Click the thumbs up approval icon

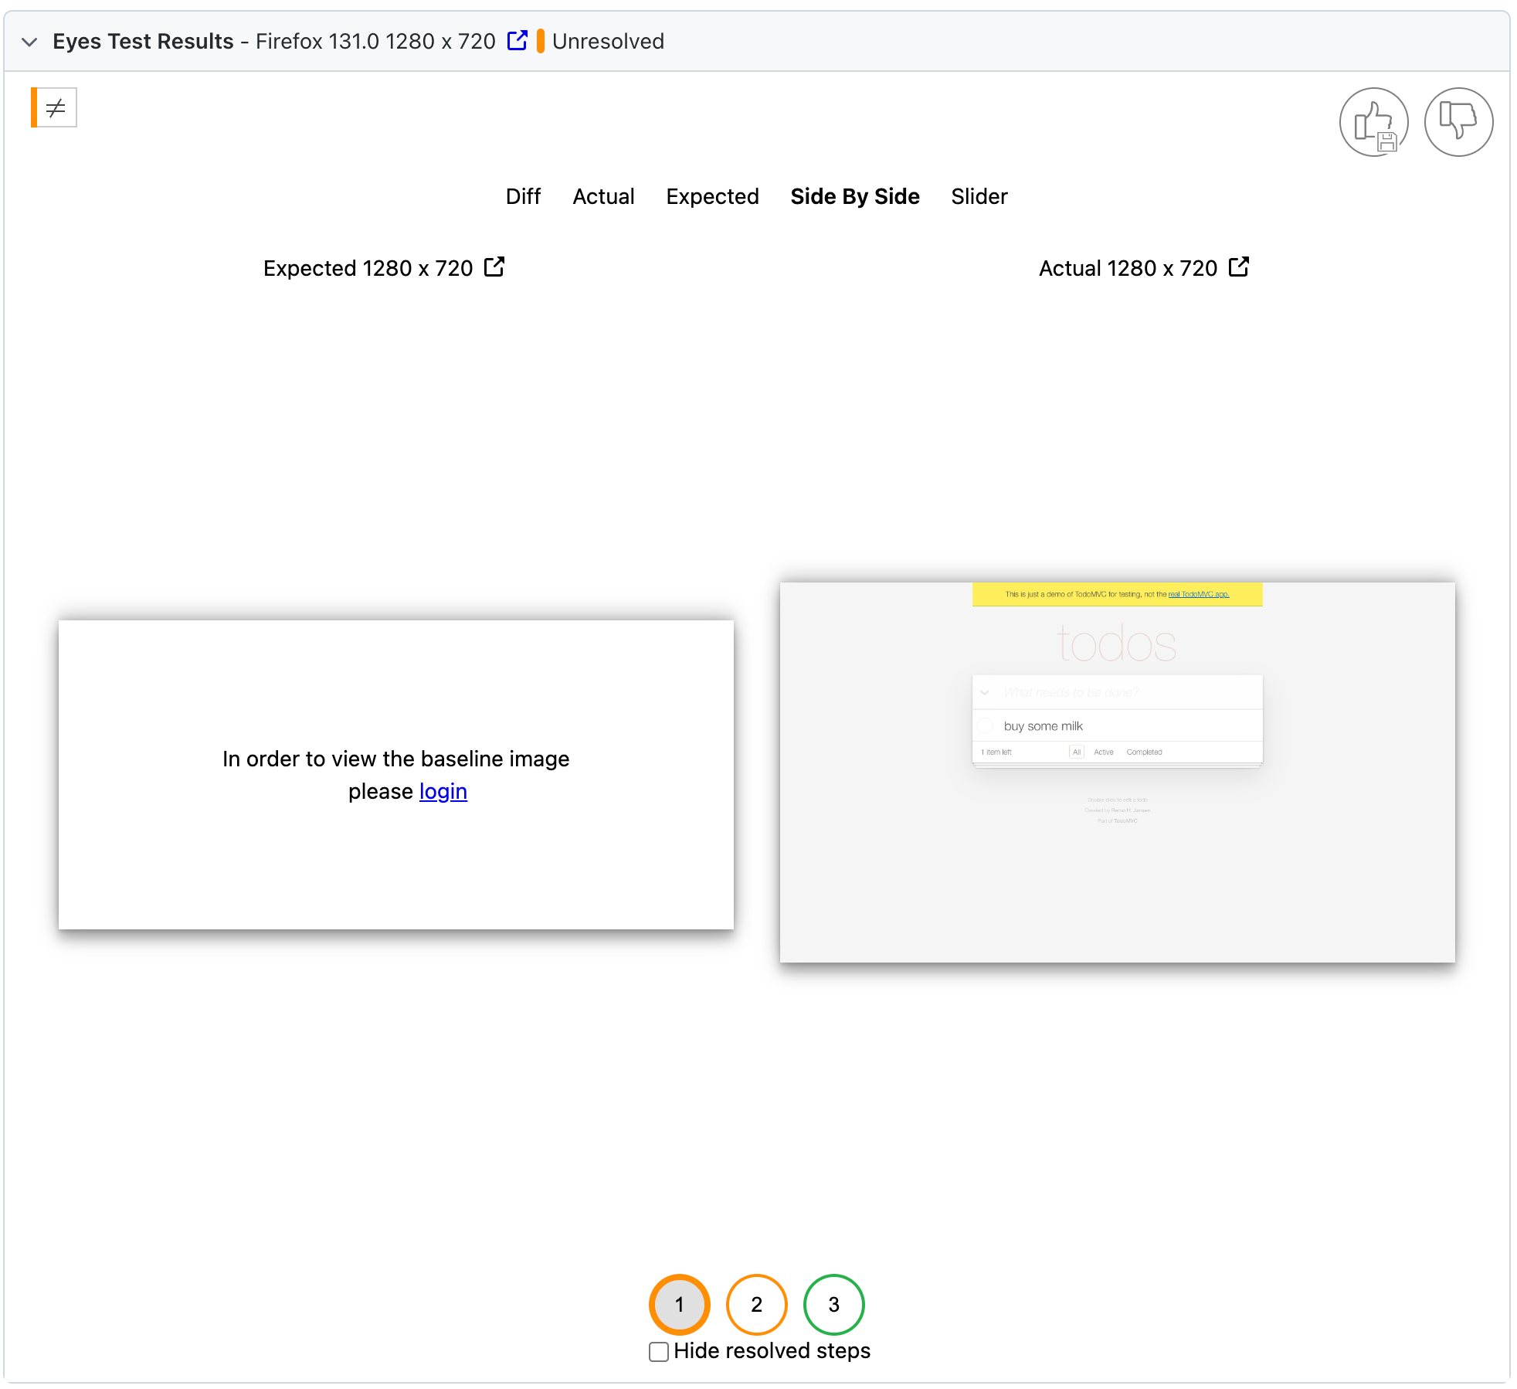click(1374, 121)
